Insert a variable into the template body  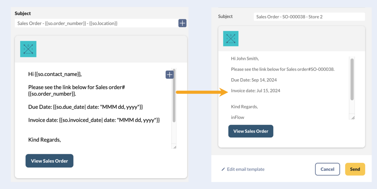click(170, 75)
